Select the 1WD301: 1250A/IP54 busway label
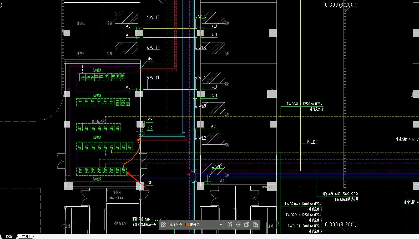Screen dimensions: 419x239 coord(304,104)
